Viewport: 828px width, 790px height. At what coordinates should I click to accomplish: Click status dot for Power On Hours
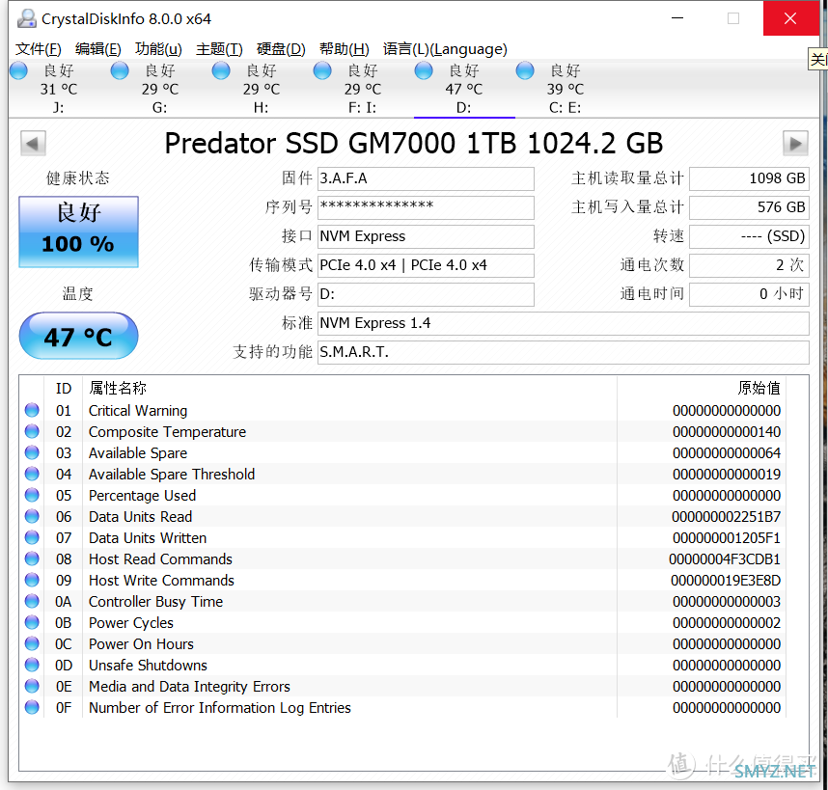pyautogui.click(x=32, y=643)
